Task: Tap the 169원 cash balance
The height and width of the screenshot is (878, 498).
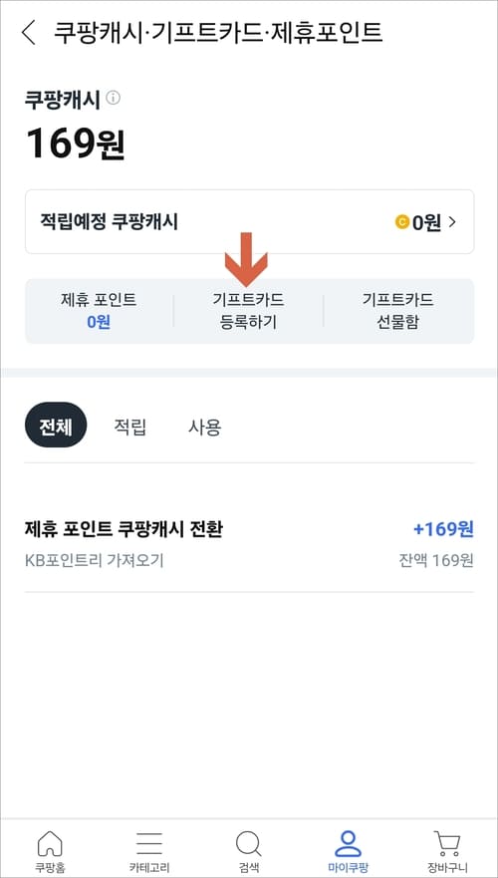Action: click(x=76, y=144)
